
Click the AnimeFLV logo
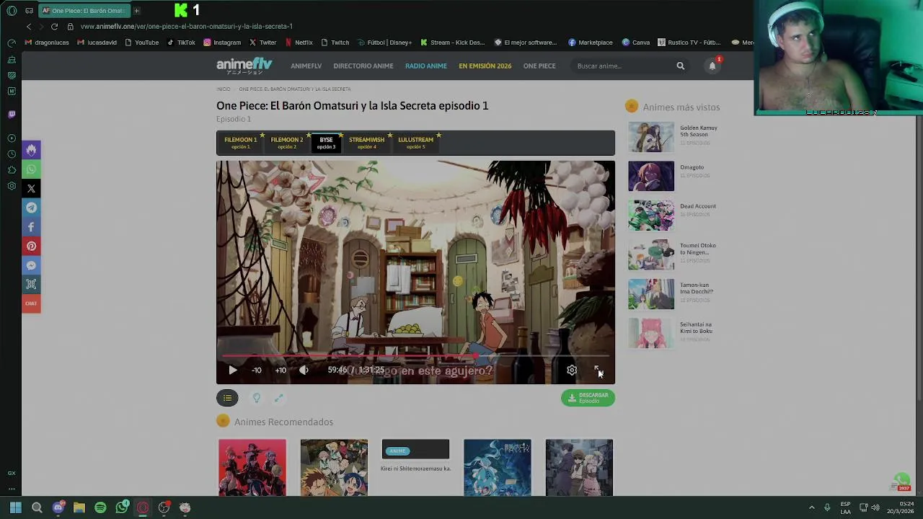click(244, 66)
